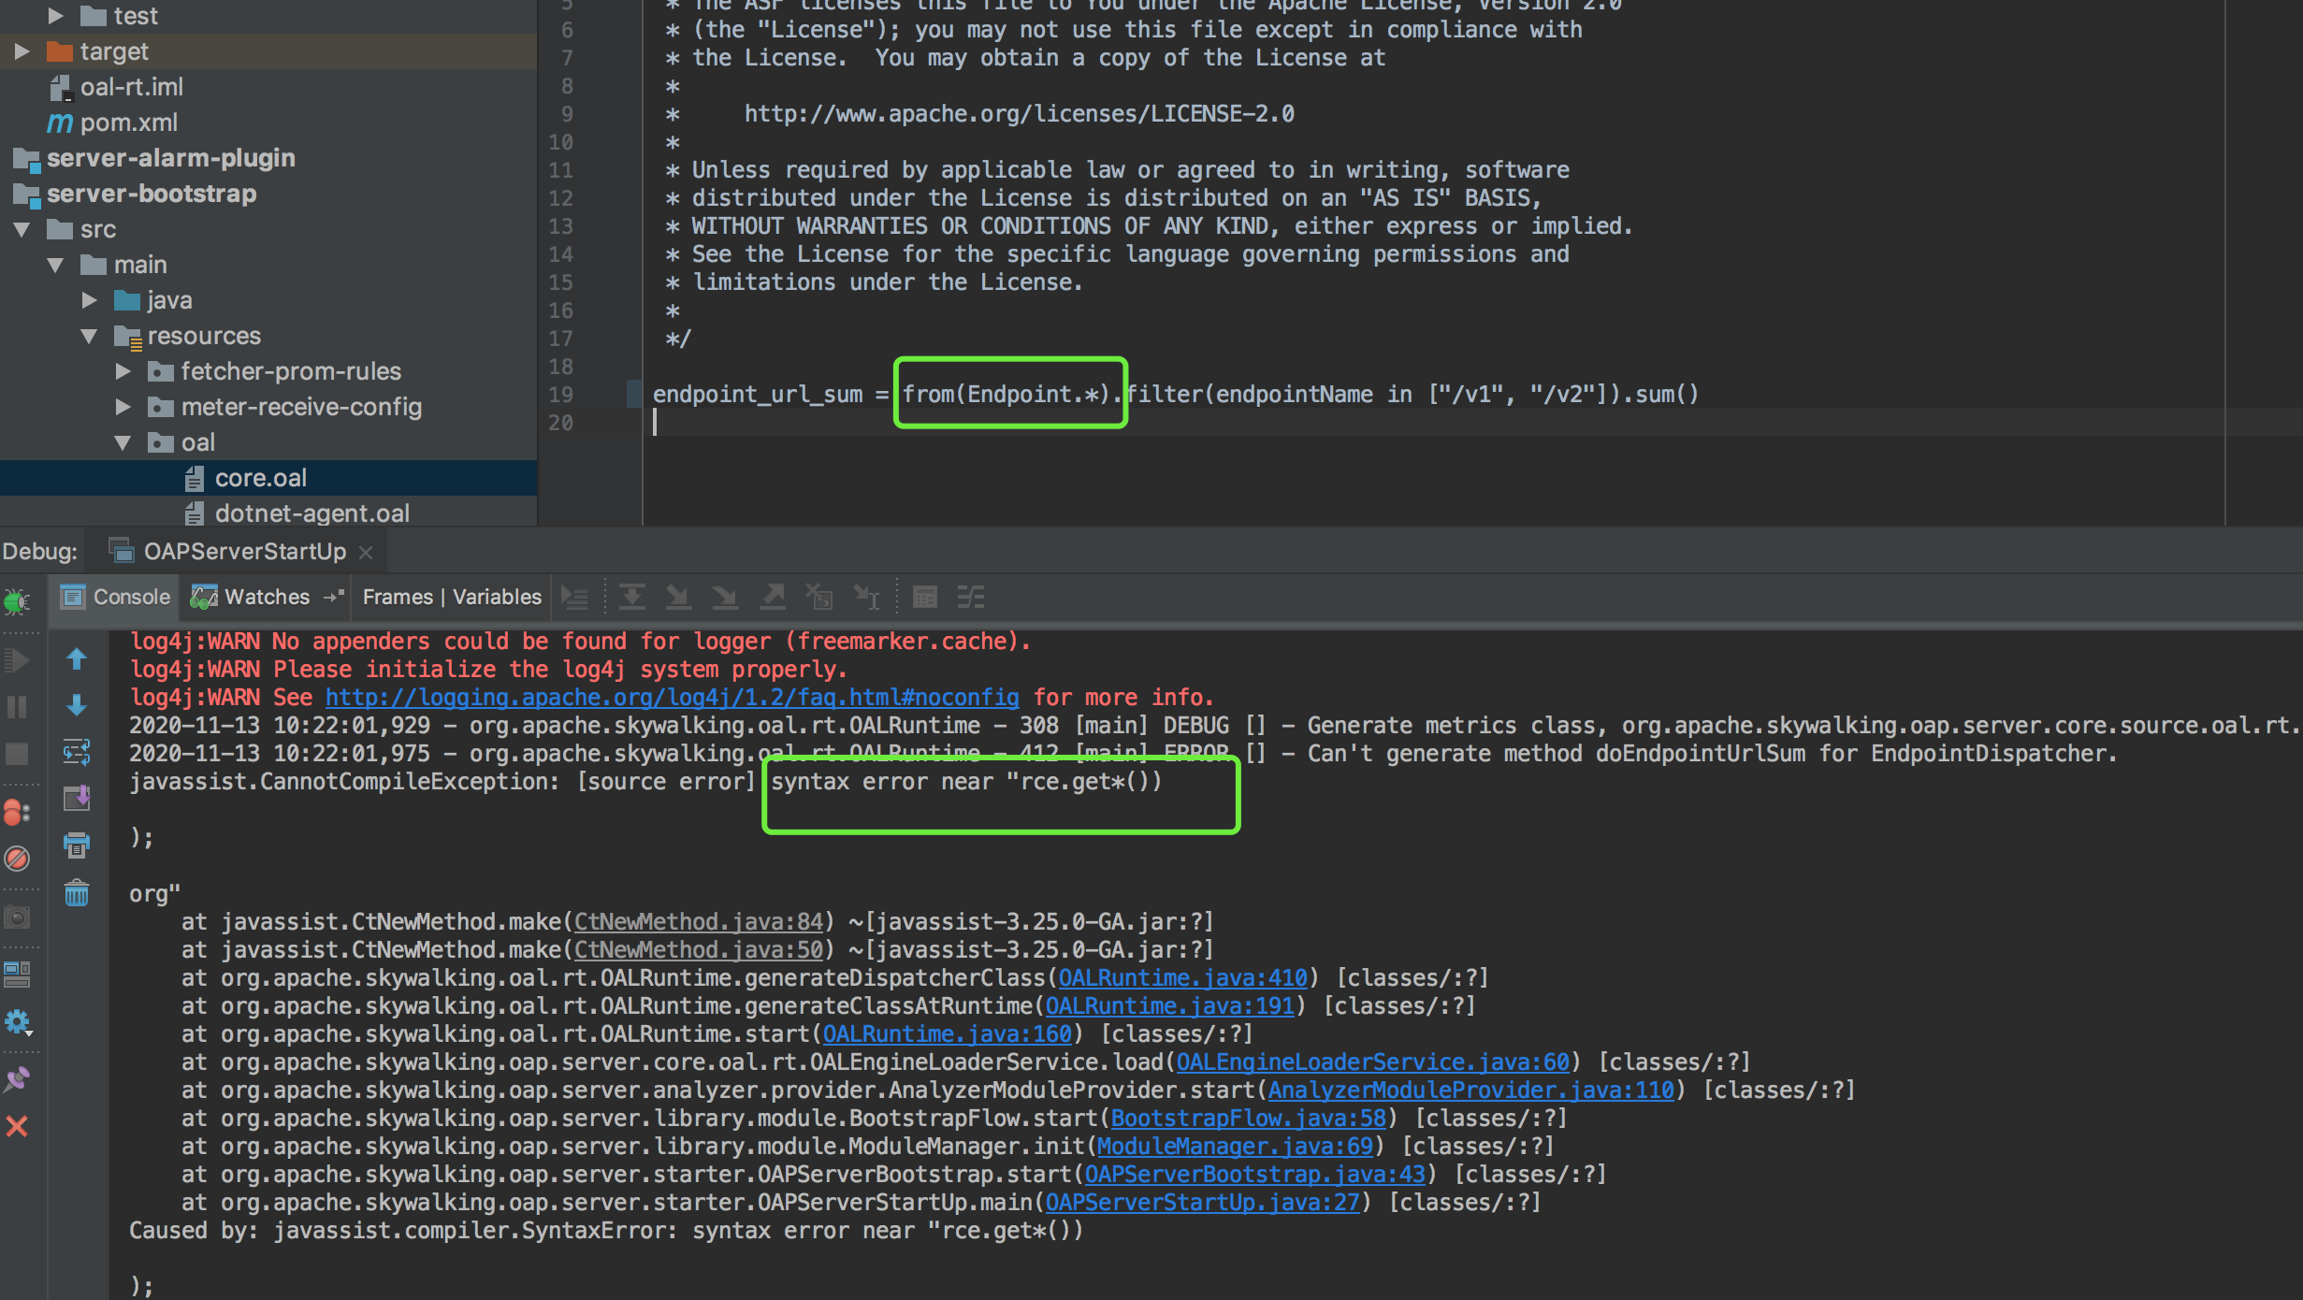2303x1300 pixels.
Task: Click View Breakpoints red circles icon
Action: pos(17,812)
